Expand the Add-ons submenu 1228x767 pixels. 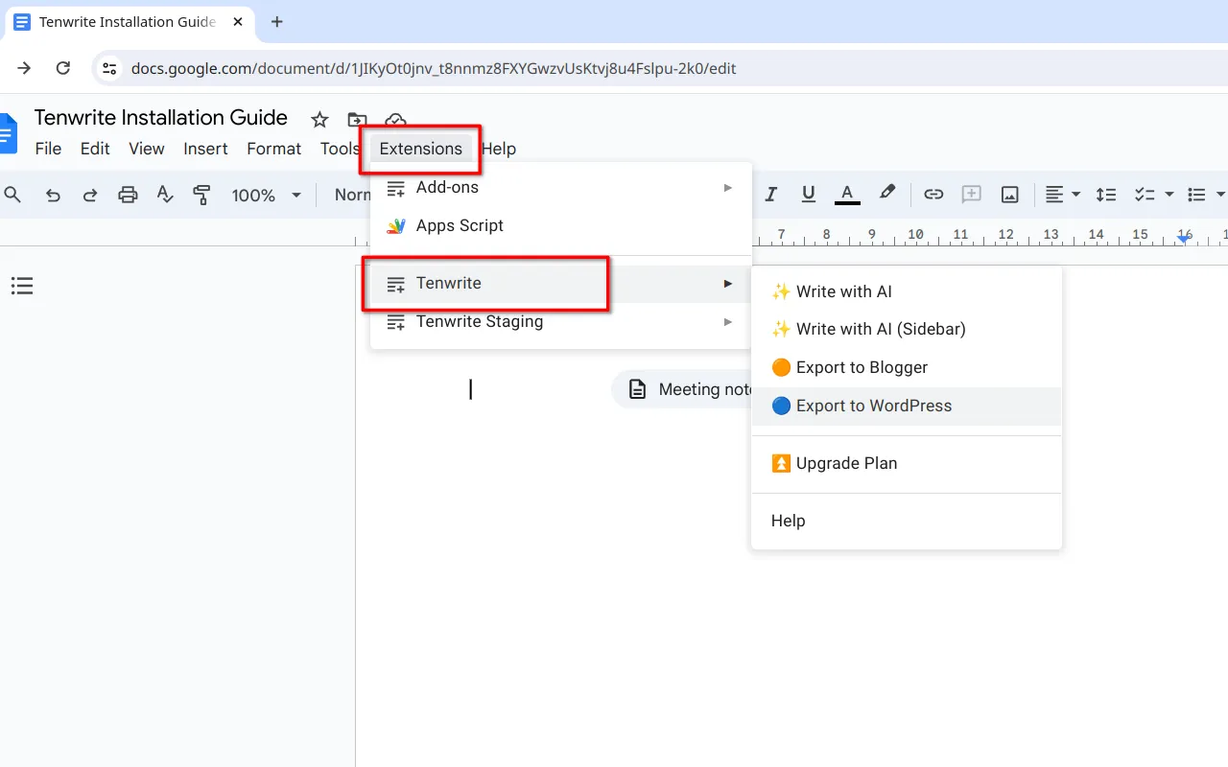(560, 188)
